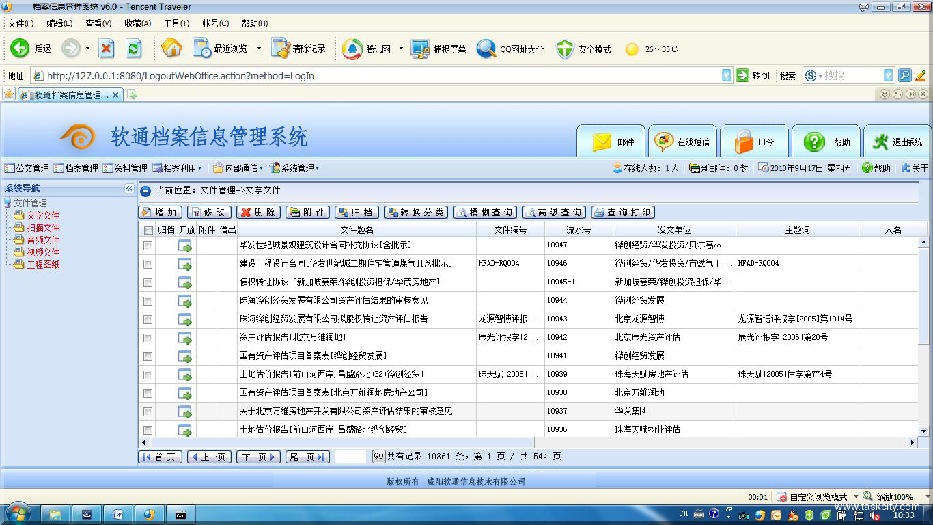Select 扫描文件 in navigation tree
Image resolution: width=933 pixels, height=525 pixels.
tap(43, 228)
